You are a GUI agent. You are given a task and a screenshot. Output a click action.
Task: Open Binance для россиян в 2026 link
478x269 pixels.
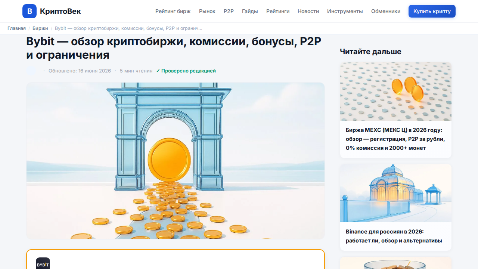coord(394,236)
